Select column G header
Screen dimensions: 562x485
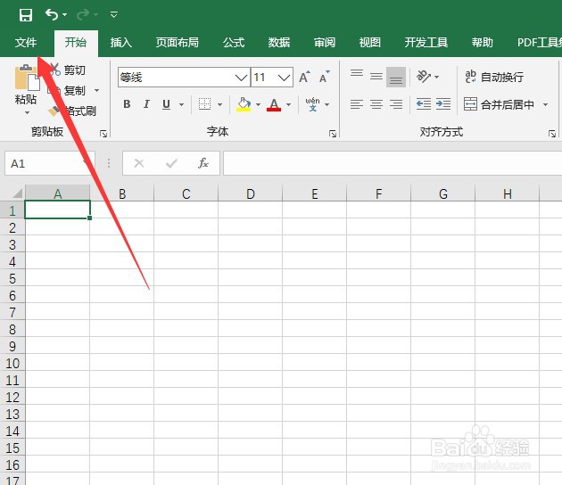tap(443, 193)
